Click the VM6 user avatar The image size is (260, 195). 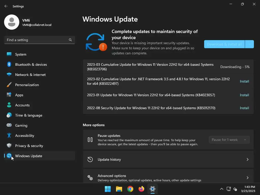(12, 22)
